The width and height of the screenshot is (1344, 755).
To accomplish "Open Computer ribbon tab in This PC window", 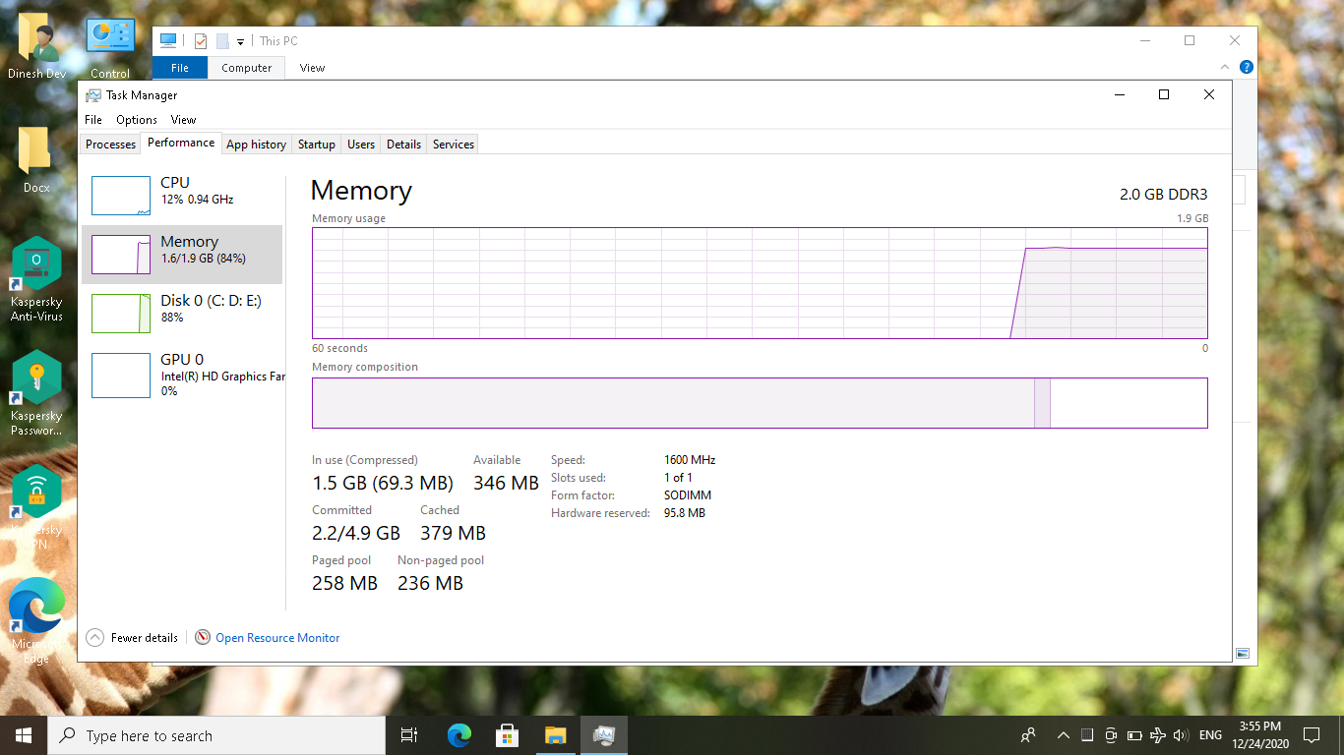I will [246, 68].
